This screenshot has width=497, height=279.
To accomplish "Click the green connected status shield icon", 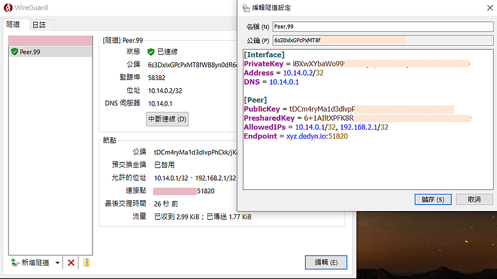I will tap(151, 51).
